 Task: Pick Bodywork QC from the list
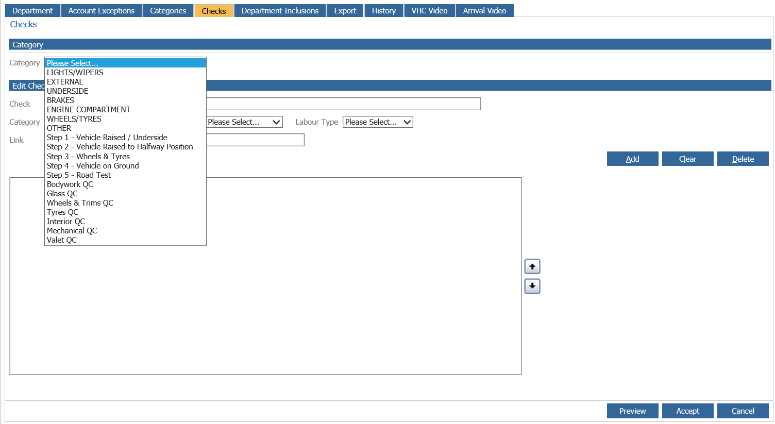coord(125,184)
